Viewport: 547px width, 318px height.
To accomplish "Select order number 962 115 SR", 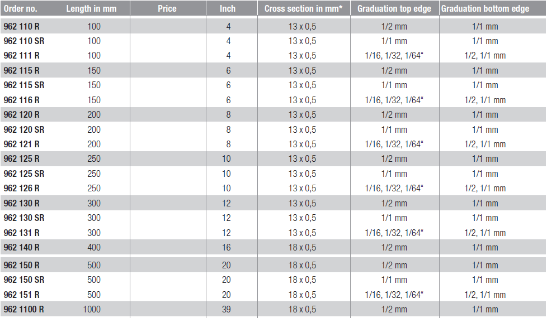I will (x=24, y=85).
